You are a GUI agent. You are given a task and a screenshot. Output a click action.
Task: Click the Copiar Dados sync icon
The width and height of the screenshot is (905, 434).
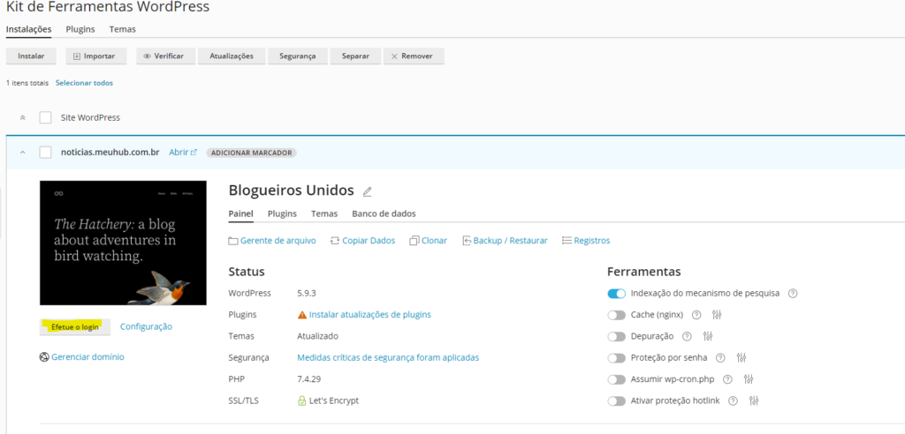[335, 241]
